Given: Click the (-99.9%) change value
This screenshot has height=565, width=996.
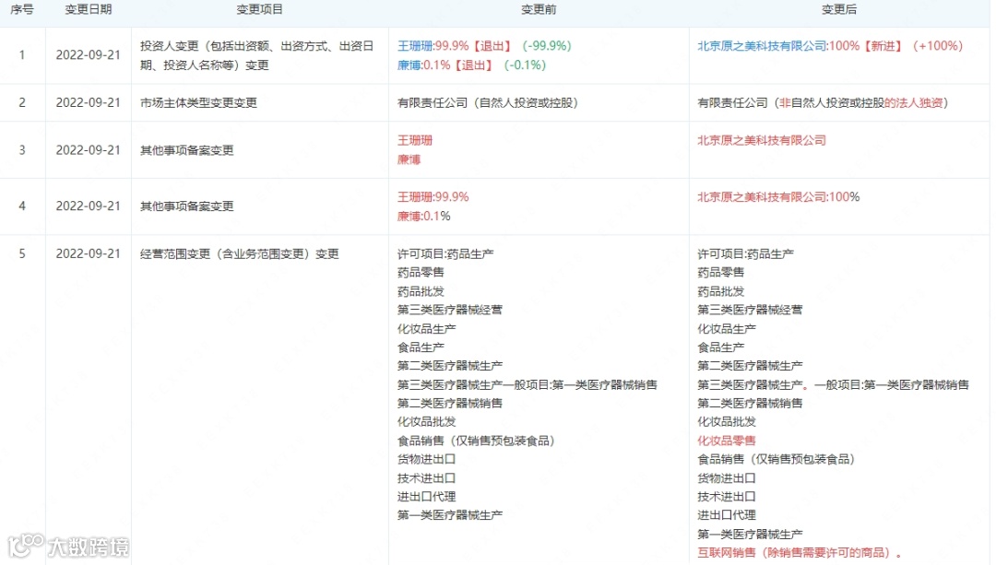Looking at the screenshot, I should pos(547,46).
